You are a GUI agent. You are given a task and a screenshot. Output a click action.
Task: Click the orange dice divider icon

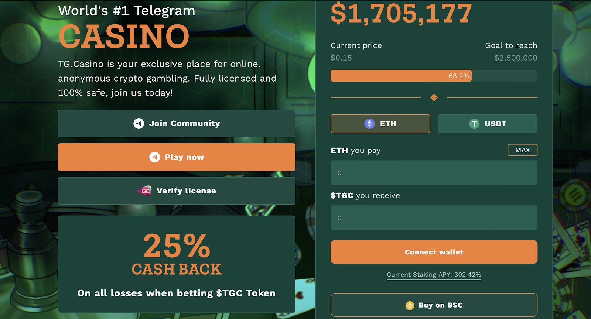(x=434, y=97)
